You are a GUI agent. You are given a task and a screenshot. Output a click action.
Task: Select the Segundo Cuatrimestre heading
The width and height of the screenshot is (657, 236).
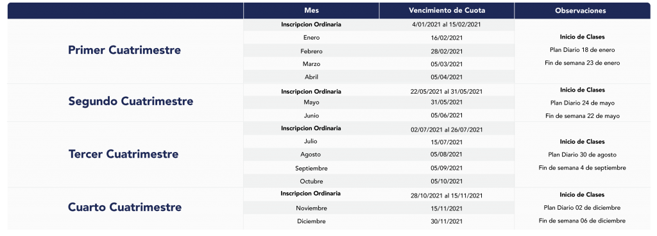click(x=131, y=101)
